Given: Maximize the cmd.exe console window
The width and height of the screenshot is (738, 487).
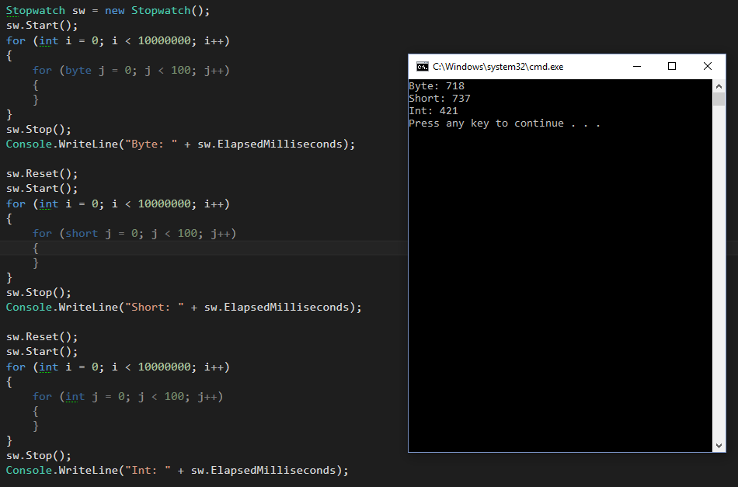Looking at the screenshot, I should pyautogui.click(x=672, y=67).
